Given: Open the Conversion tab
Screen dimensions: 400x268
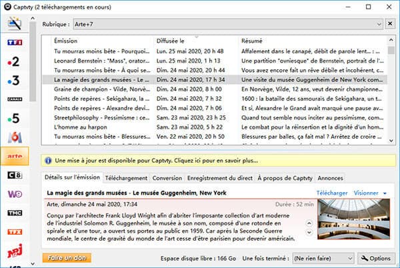Looking at the screenshot, I should [167, 178].
